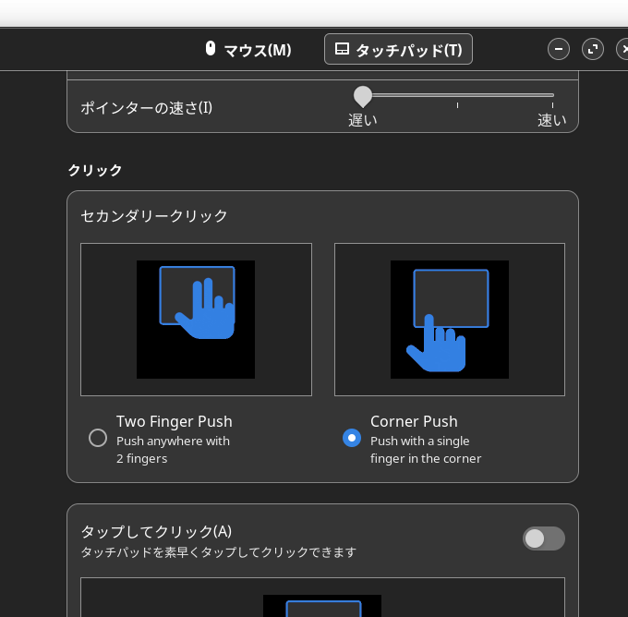Select the Two Finger Push radio button

(x=98, y=438)
